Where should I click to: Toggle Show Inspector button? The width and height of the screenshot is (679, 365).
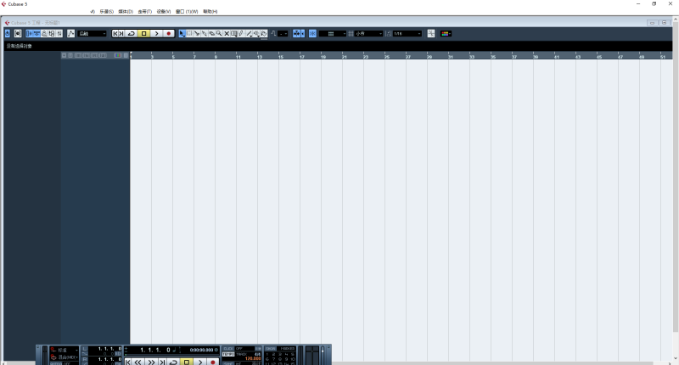tap(30, 33)
